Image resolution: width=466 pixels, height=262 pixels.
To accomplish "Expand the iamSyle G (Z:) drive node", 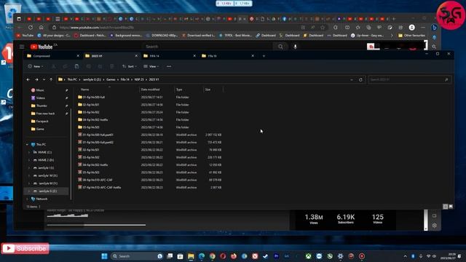I will (29, 191).
